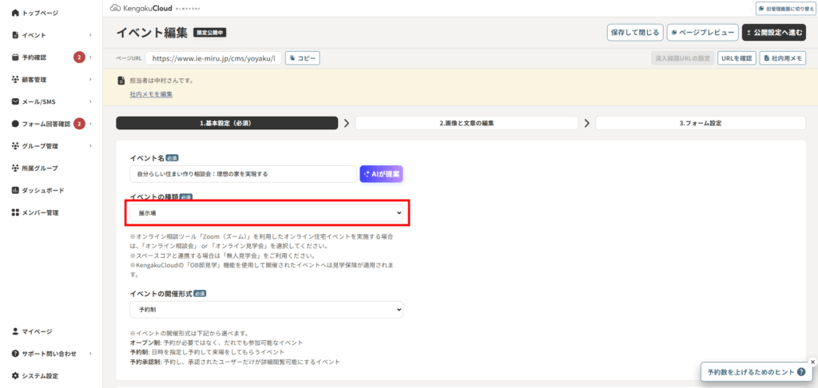Screen dimensions: 818x388
Task: Click the イベント名 text input field
Action: (x=242, y=174)
